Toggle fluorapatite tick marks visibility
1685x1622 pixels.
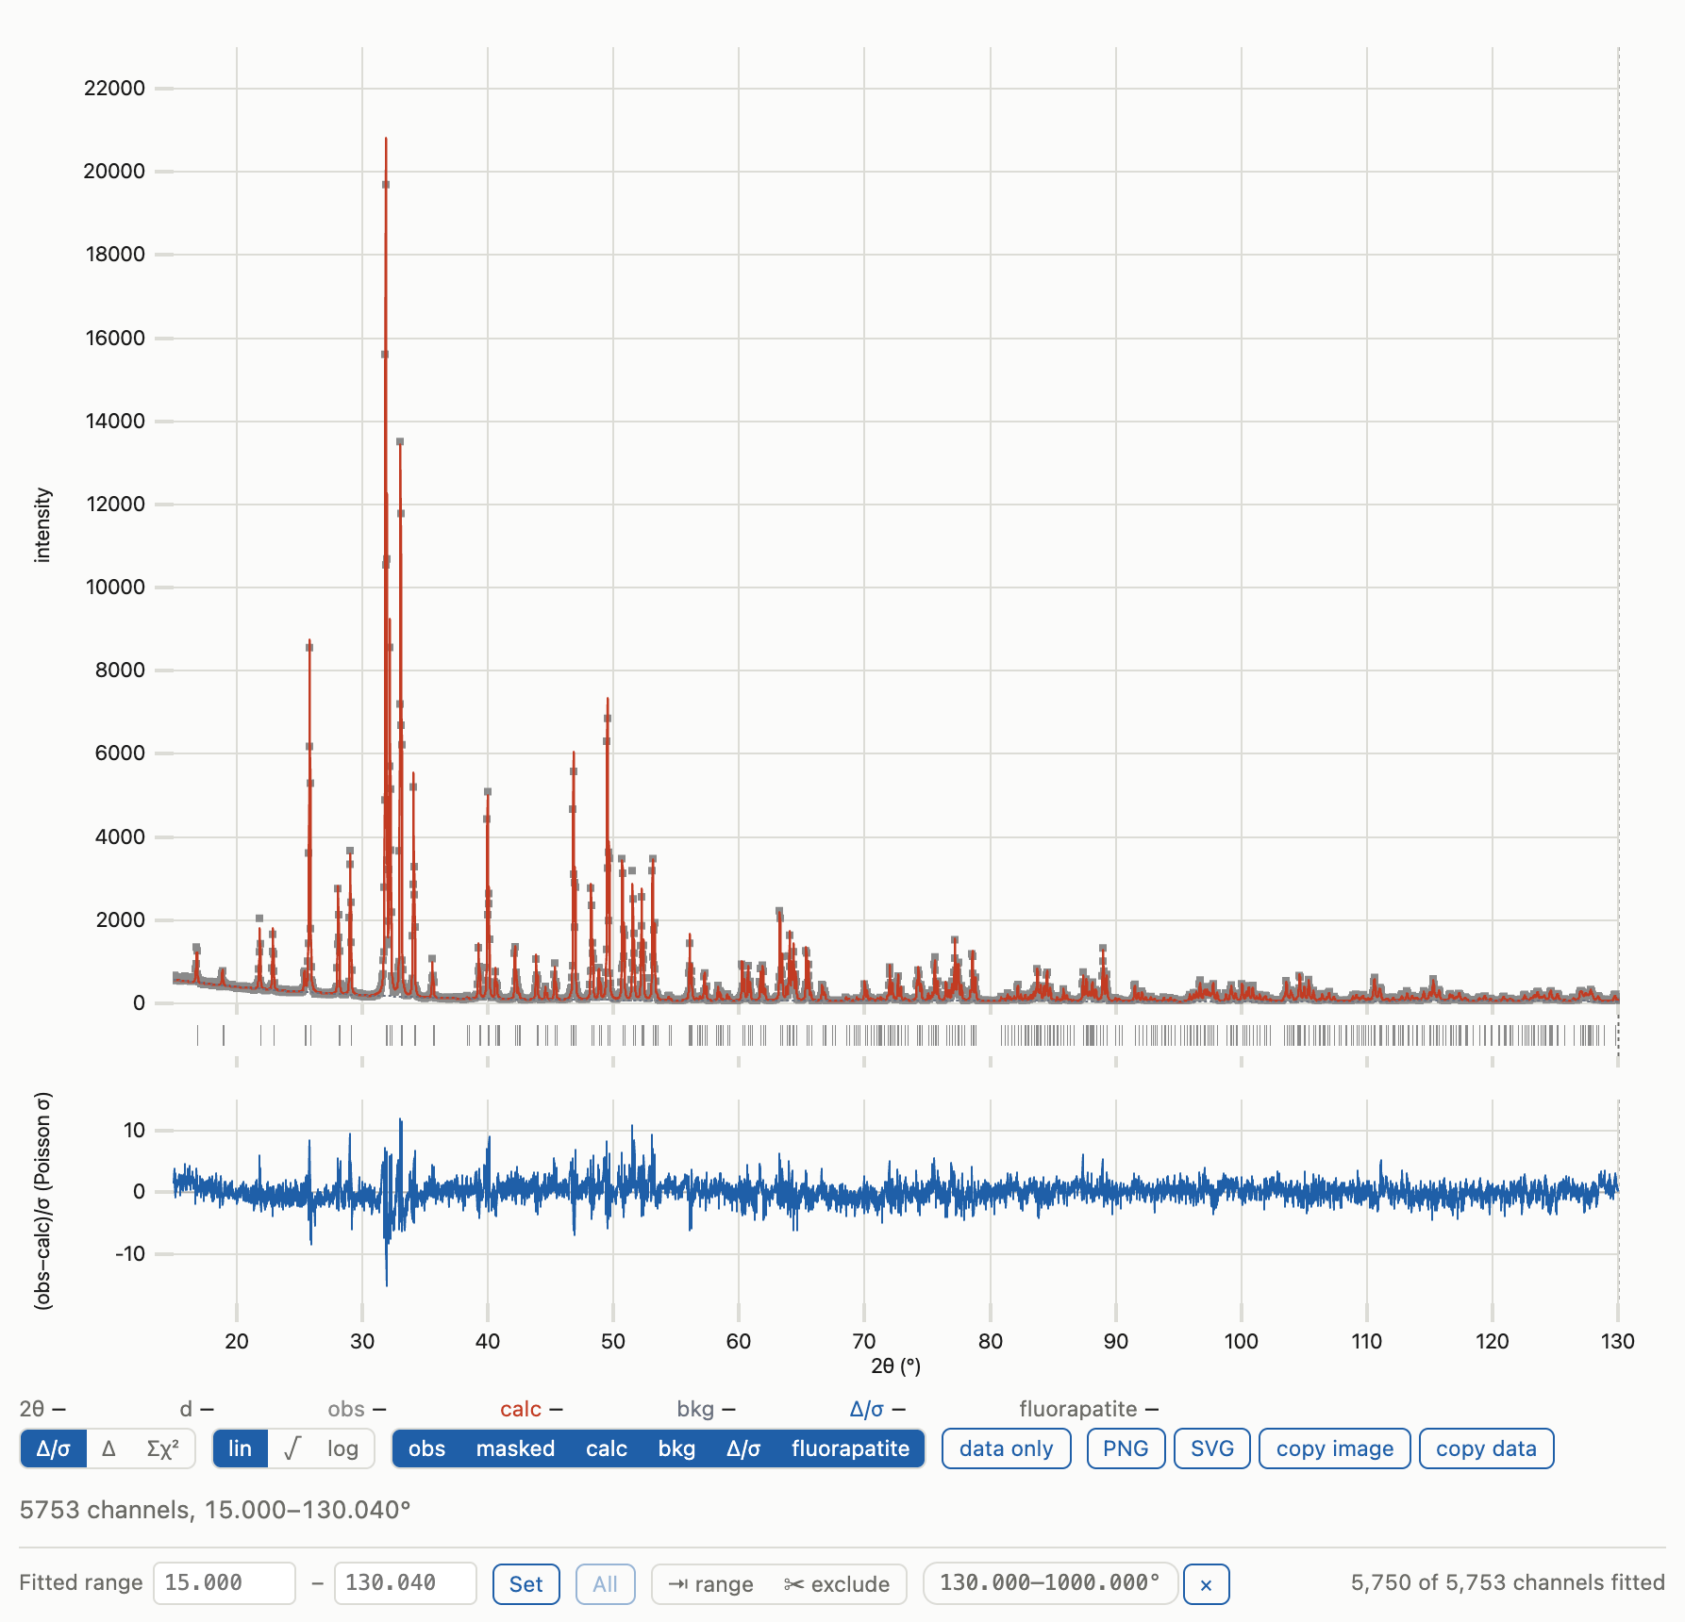(850, 1448)
